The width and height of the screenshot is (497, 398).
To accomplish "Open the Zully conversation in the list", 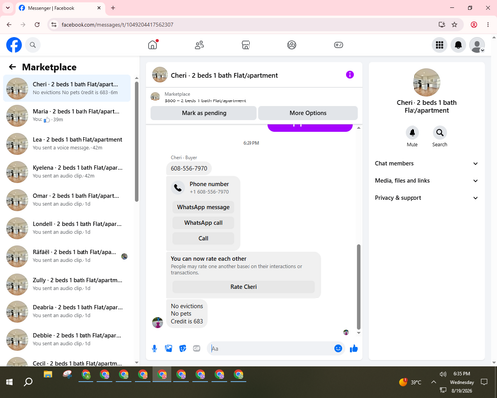I will (67, 284).
